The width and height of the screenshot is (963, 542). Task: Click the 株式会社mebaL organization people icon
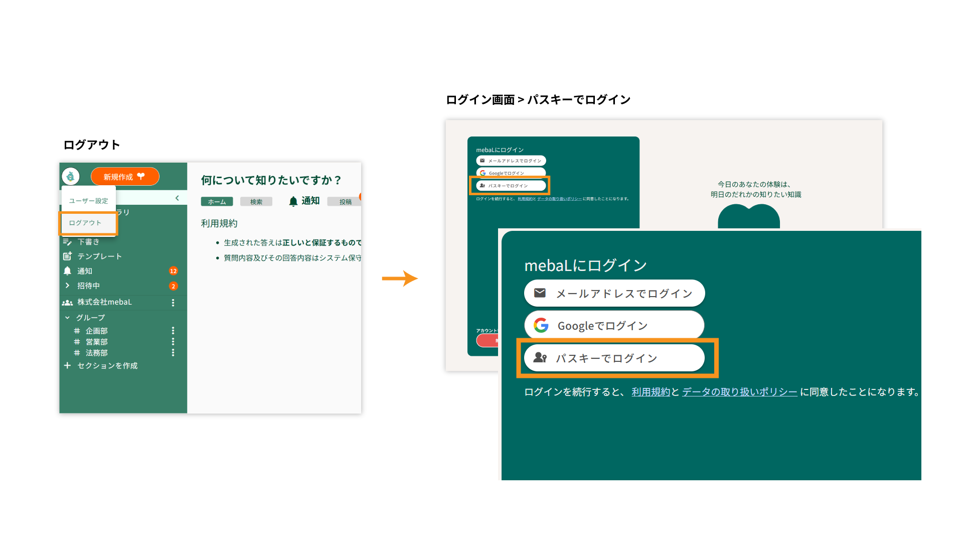(67, 303)
